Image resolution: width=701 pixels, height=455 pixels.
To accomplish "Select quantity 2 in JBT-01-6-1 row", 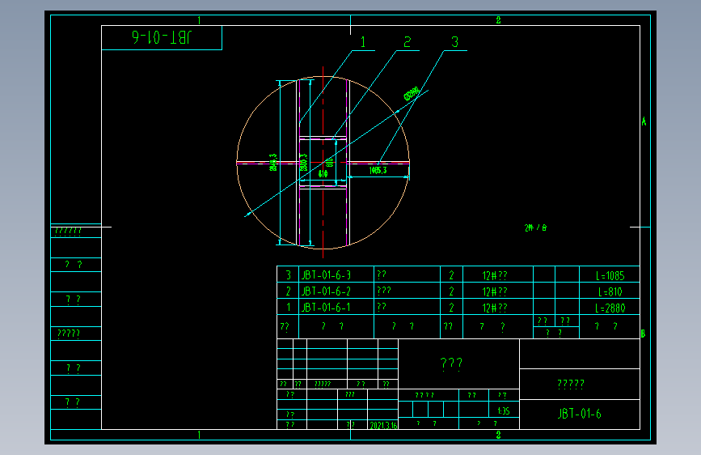I will pos(451,307).
